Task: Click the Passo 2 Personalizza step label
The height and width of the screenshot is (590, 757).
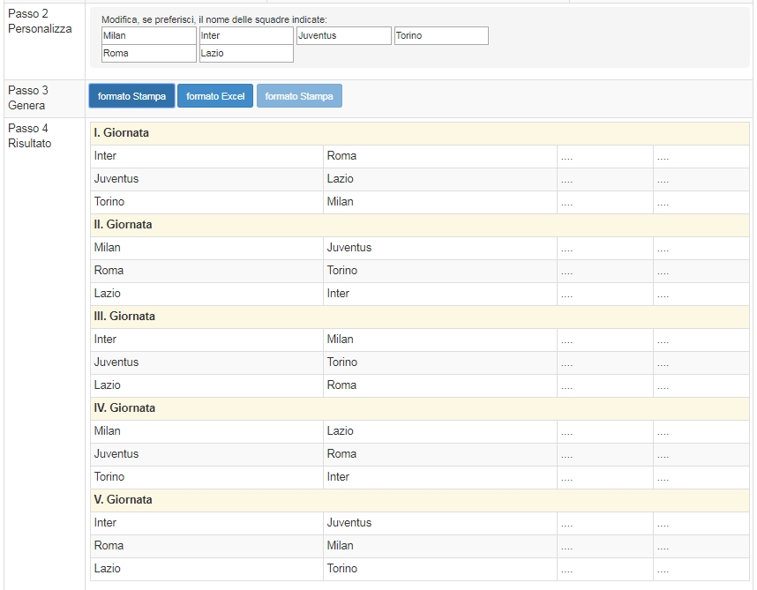Action: [40, 21]
